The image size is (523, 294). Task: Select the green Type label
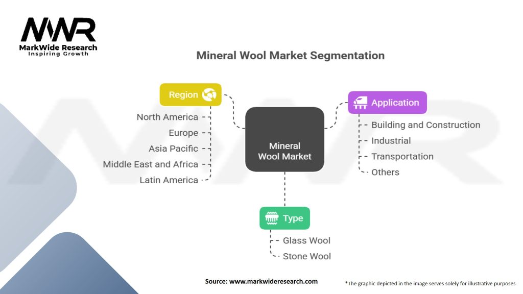[x=293, y=218]
